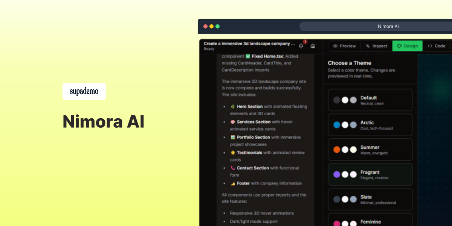Open the notifications bell icon

[301, 46]
